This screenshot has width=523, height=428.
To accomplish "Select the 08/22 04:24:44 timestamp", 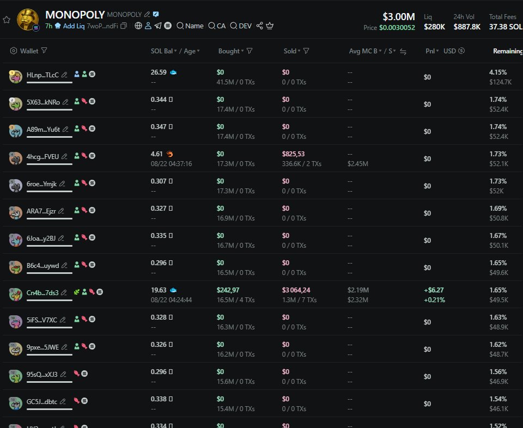I will [x=171, y=300].
